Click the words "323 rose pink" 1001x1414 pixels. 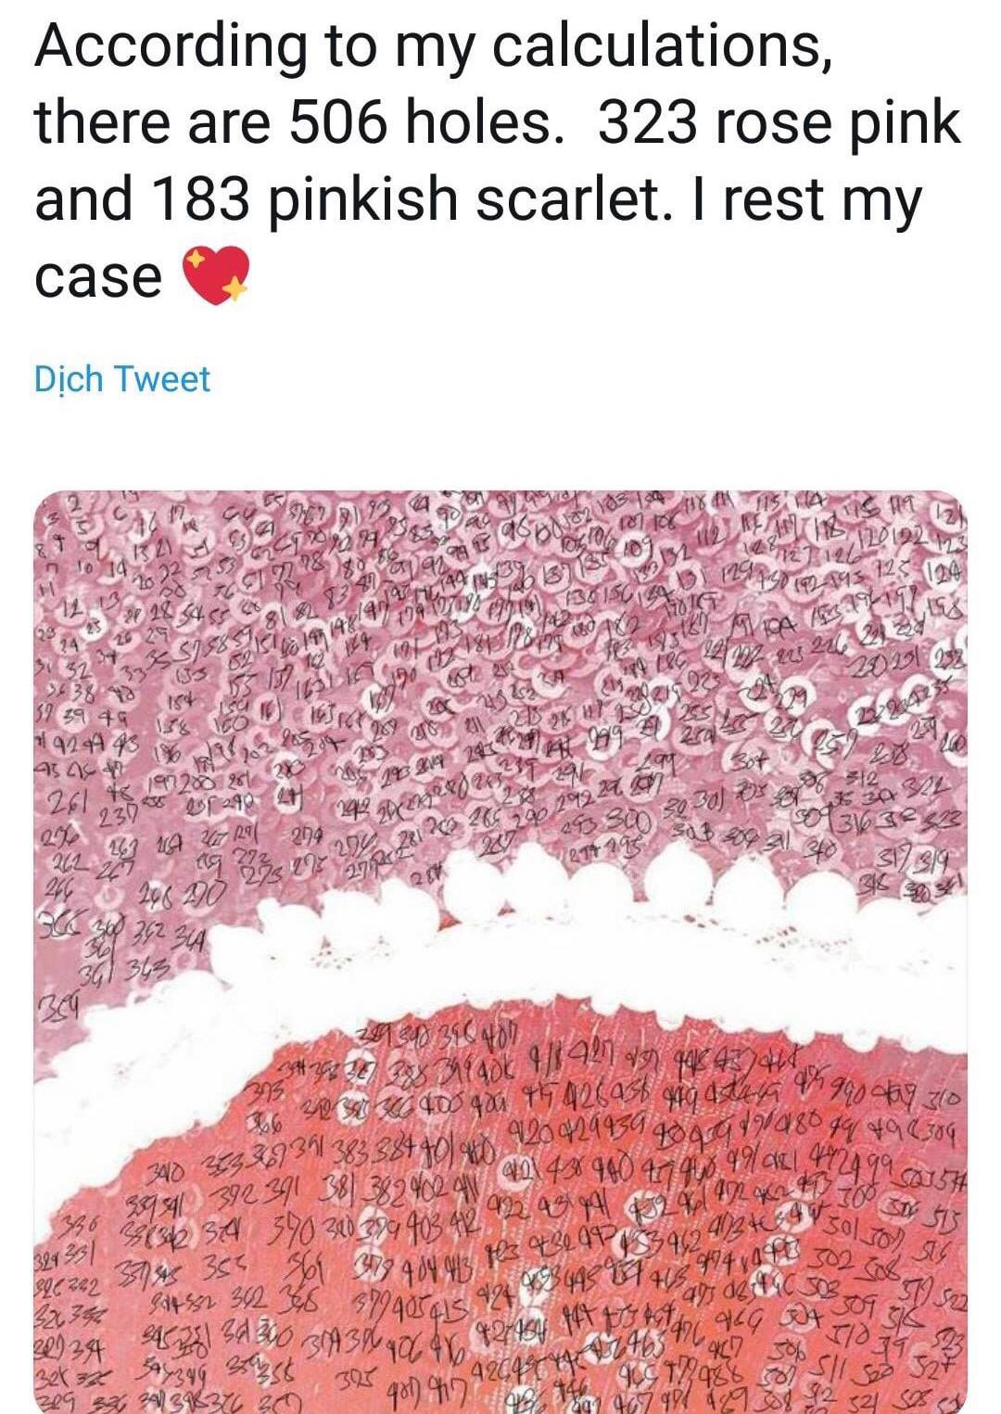(x=779, y=121)
